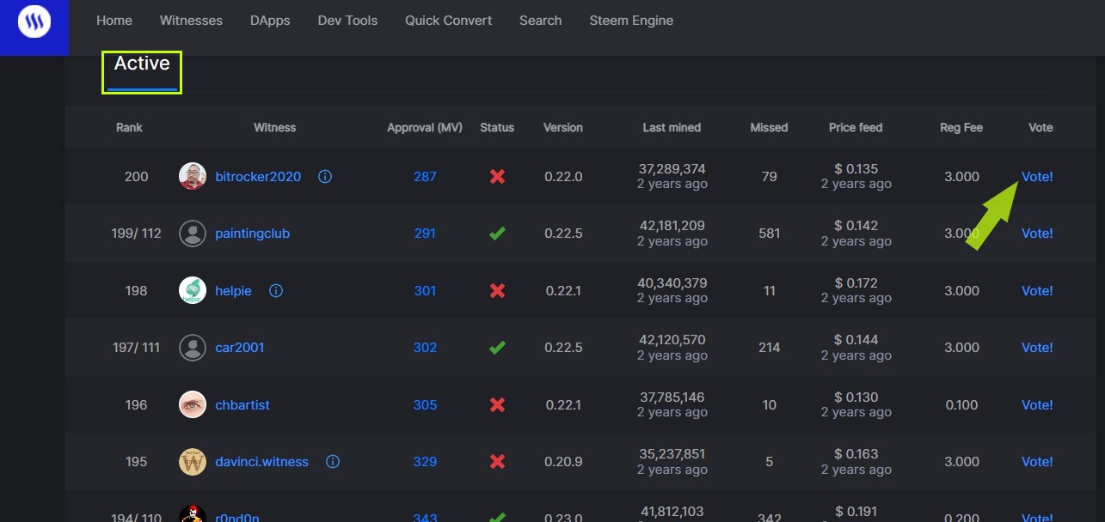The width and height of the screenshot is (1105, 522).
Task: Open Search menu item
Action: (540, 21)
